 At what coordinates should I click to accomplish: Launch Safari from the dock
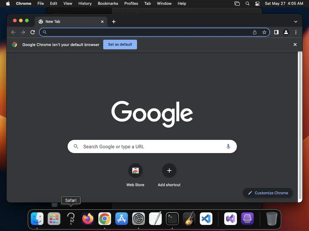pos(71,219)
